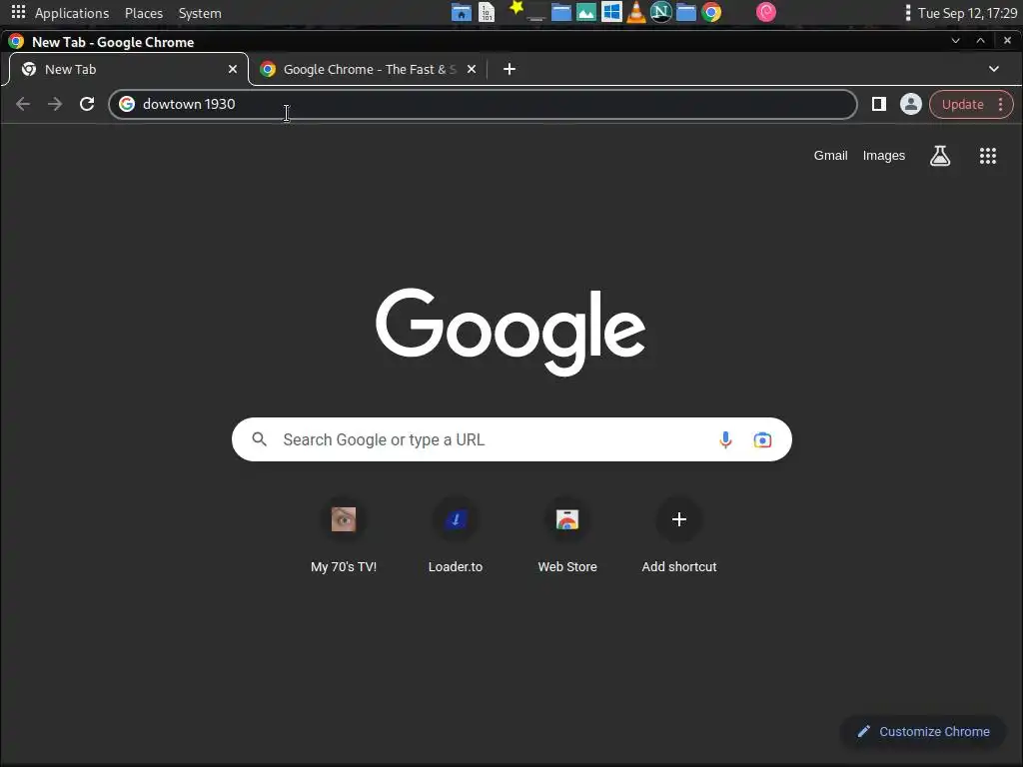The width and height of the screenshot is (1023, 767).
Task: Switch to the New Tab tab
Action: tap(129, 69)
